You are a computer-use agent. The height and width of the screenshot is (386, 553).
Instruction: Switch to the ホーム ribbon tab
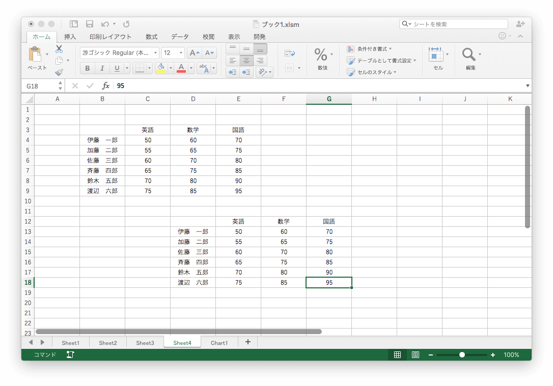coord(42,37)
